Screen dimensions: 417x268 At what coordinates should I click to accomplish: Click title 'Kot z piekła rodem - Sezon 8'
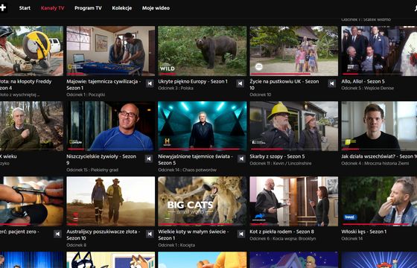[281, 232]
